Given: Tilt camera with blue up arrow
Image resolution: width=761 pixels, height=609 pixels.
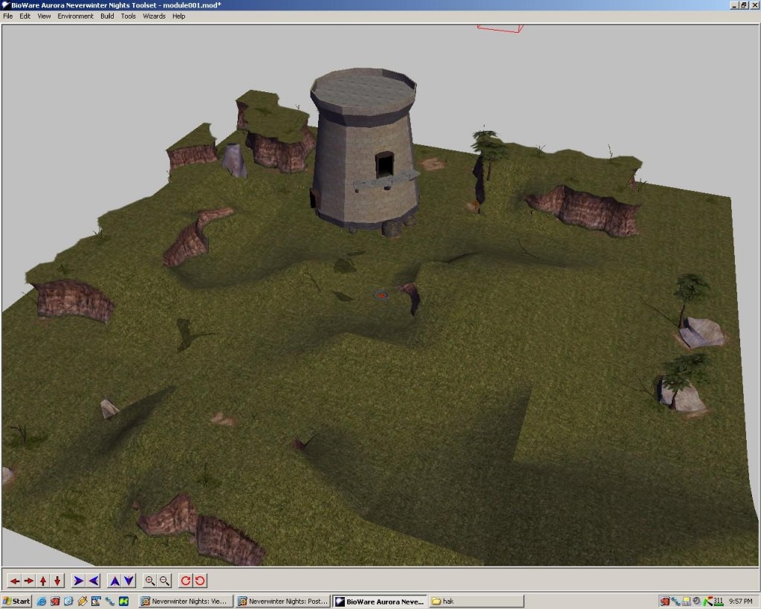Looking at the screenshot, I should (114, 581).
